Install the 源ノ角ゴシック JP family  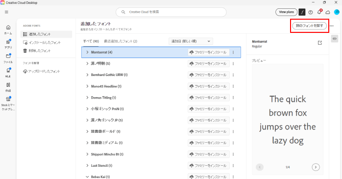pos(209,120)
